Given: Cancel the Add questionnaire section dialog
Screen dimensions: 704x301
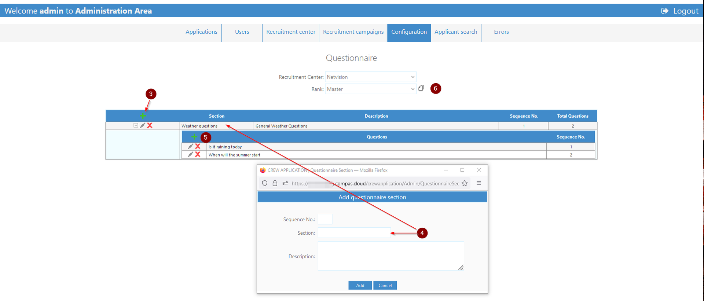Looking at the screenshot, I should pyautogui.click(x=385, y=285).
